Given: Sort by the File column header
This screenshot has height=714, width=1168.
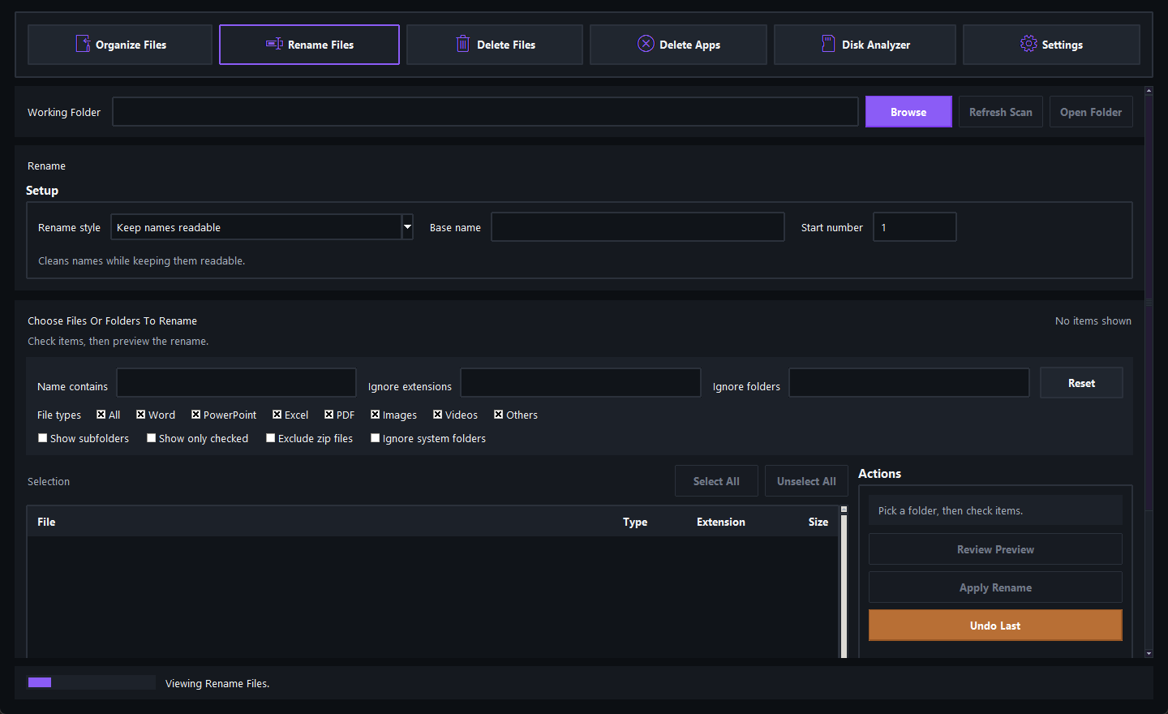Looking at the screenshot, I should click(x=46, y=522).
